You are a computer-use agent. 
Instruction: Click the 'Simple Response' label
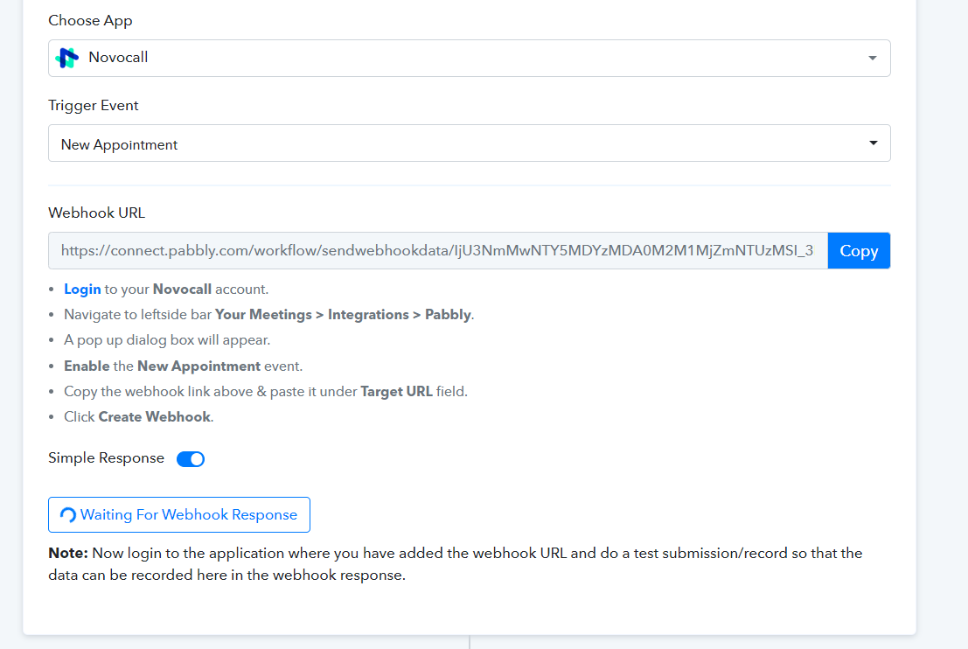point(106,458)
